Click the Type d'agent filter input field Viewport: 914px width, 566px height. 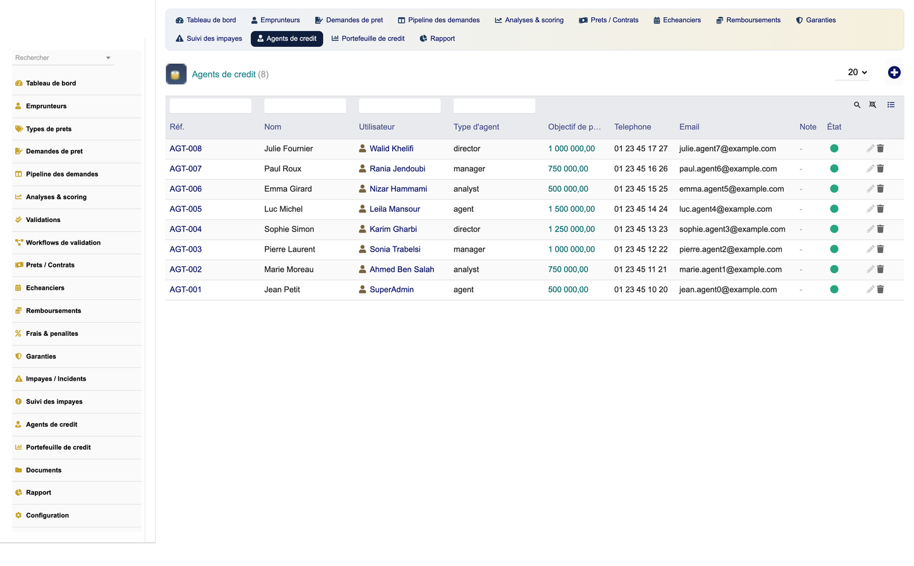(x=495, y=106)
